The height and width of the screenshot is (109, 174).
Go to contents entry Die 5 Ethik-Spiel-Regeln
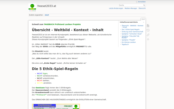(x=130, y=29)
